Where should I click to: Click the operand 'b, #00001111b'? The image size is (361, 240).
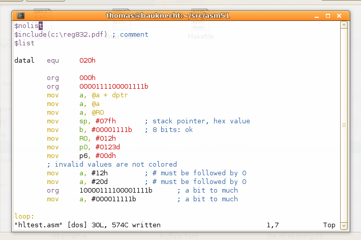pyautogui.click(x=106, y=130)
